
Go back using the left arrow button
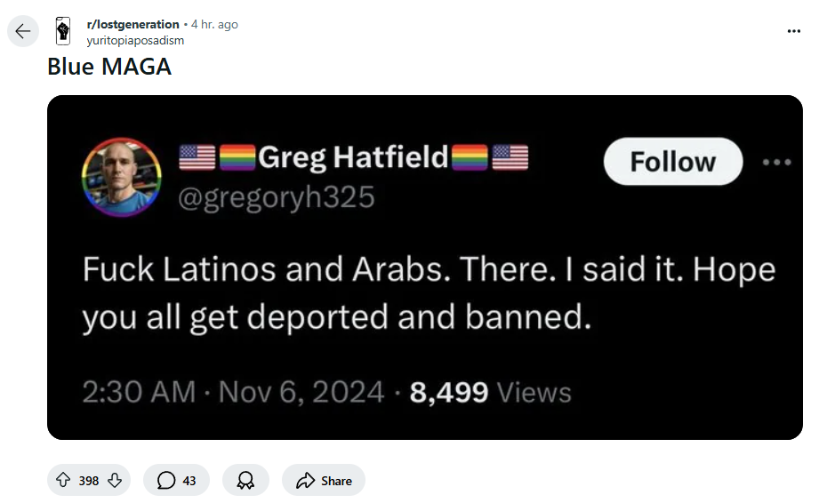tap(23, 32)
